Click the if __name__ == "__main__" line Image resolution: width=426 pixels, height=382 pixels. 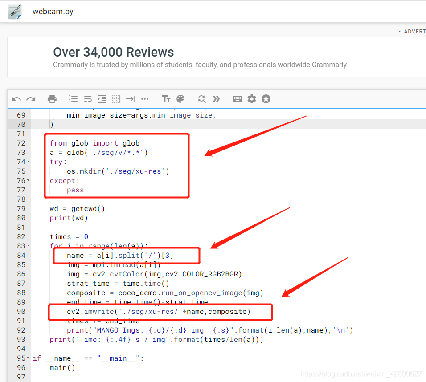(88, 358)
